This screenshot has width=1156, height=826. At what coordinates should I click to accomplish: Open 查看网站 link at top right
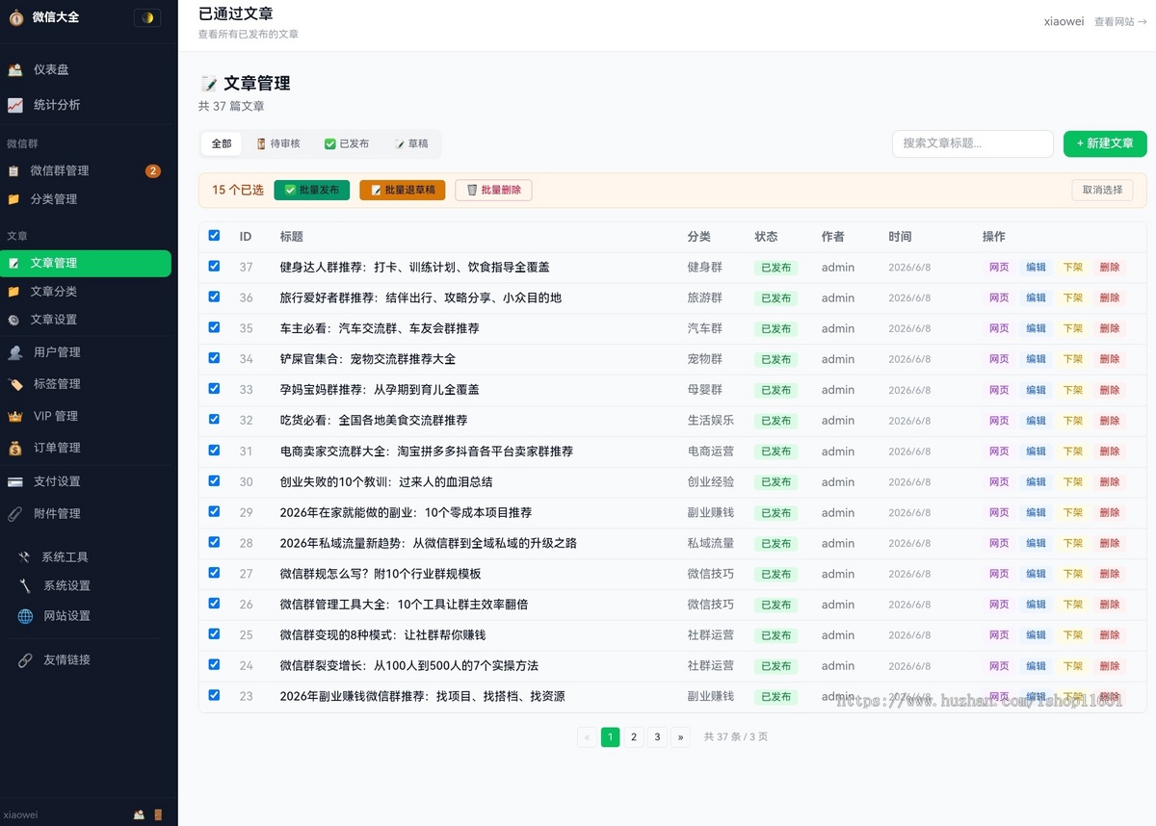1120,21
